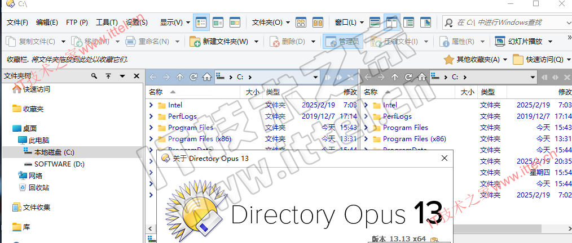Screen dimensions: 572x243
Task: Open the 设置(S) menu
Action: pos(137,22)
